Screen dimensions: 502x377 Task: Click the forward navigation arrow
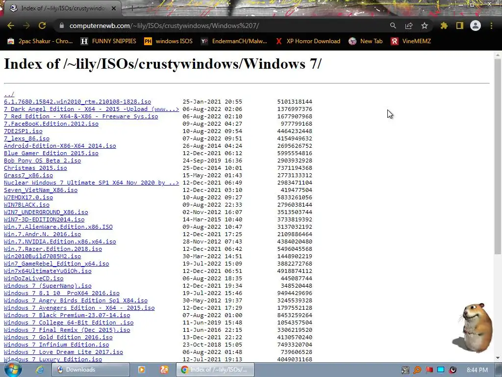pos(26,26)
